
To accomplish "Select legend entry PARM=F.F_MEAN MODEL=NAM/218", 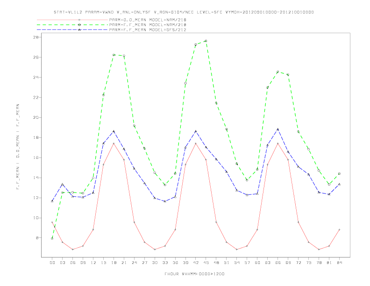I will click(x=148, y=25).
